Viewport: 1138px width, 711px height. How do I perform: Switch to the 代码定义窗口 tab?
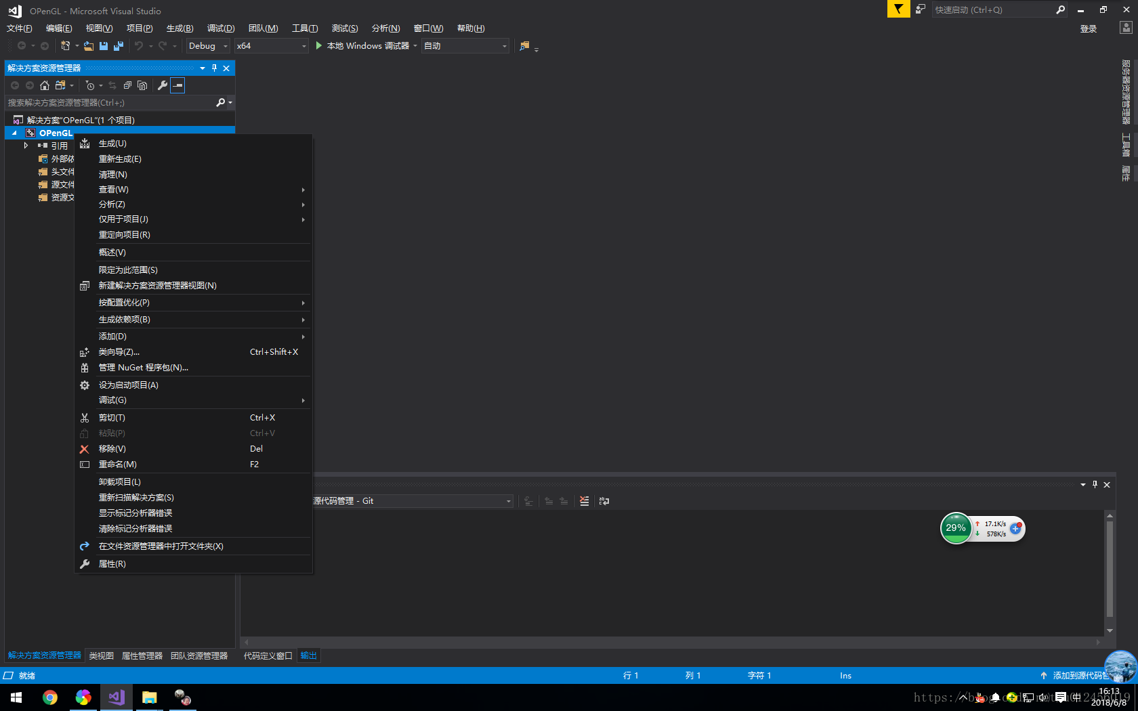click(268, 655)
